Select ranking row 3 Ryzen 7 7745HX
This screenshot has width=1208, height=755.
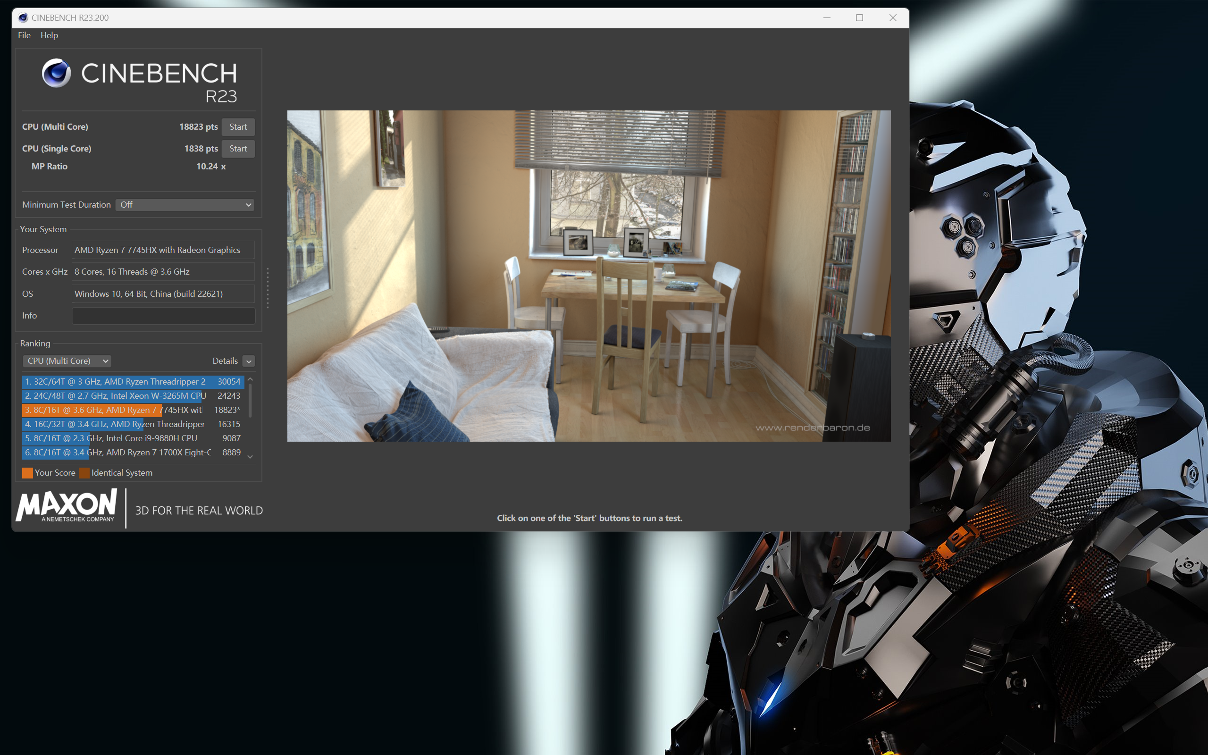(x=133, y=410)
